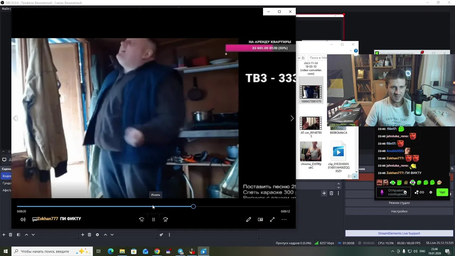Open Explorer address history dropdown arrow
This screenshot has width=455, height=256.
(x=298, y=58)
